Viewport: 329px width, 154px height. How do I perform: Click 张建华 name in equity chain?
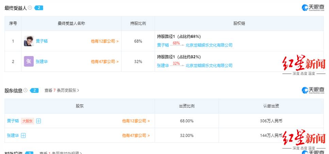[x=163, y=66]
